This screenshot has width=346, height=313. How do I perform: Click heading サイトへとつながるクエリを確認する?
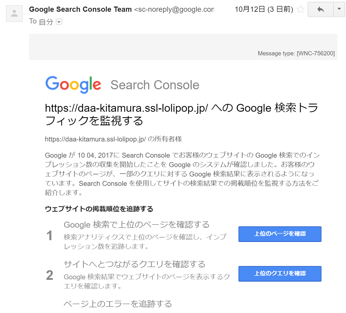[x=134, y=264]
